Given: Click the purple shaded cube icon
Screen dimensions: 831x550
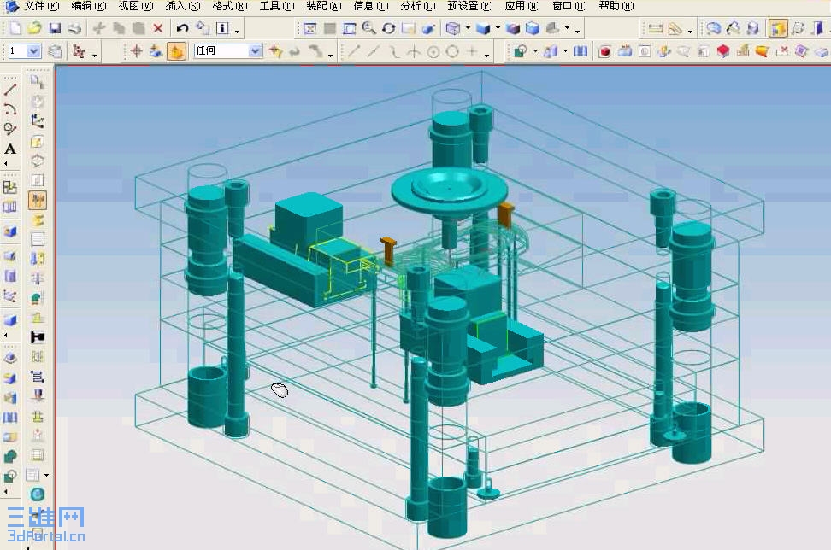Looking at the screenshot, I should click(x=512, y=28).
